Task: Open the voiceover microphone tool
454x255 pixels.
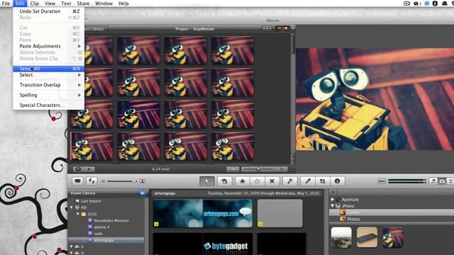Action: click(308, 181)
